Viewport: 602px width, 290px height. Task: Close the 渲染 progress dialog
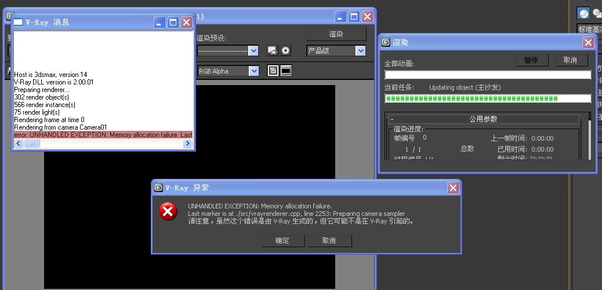pyautogui.click(x=588, y=42)
